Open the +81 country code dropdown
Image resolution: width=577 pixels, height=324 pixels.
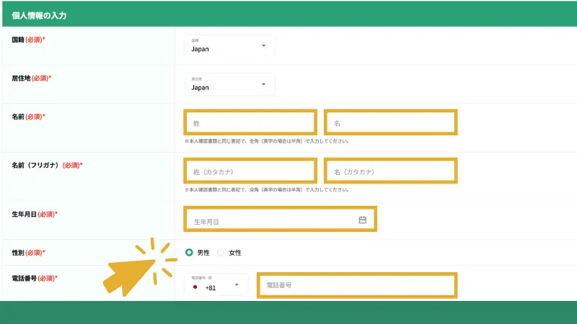pyautogui.click(x=216, y=284)
